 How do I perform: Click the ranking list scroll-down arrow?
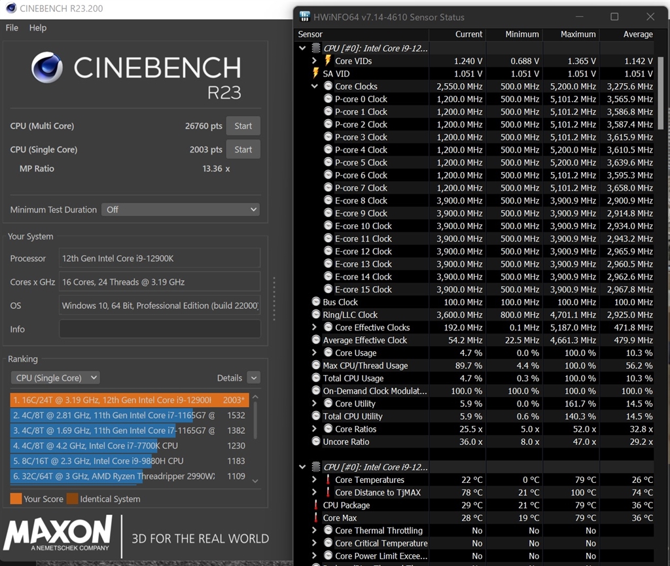(255, 481)
